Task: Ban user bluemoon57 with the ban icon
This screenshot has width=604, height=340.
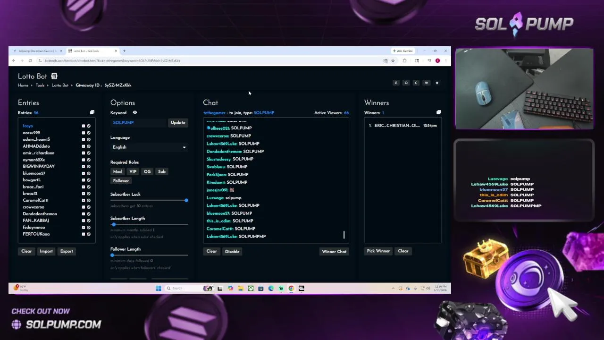Action: (89, 173)
